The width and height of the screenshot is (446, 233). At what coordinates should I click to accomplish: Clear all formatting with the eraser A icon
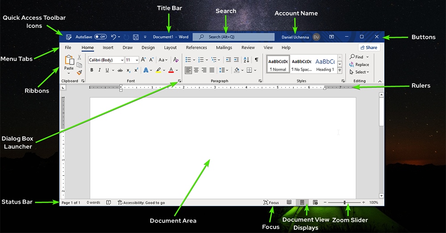click(176, 60)
